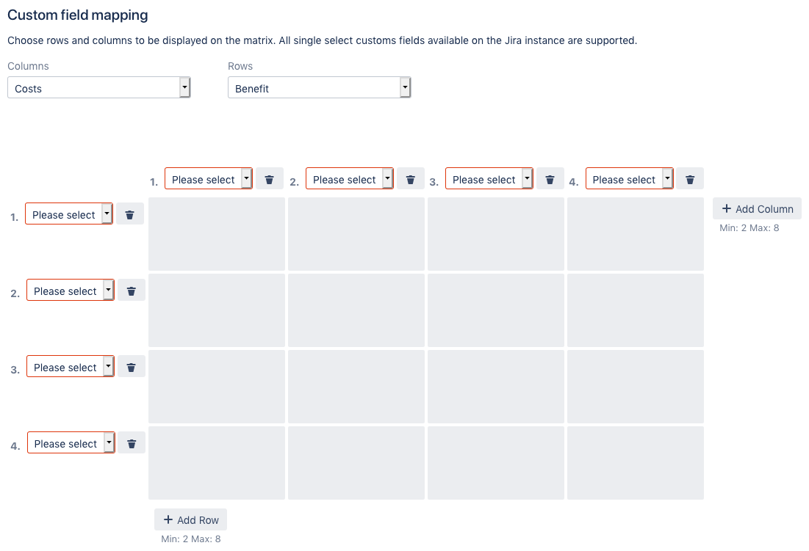Delete column 4 with its trash icon
This screenshot has height=551, width=809.
pyautogui.click(x=690, y=179)
